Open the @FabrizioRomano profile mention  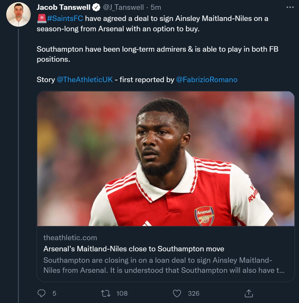(x=207, y=79)
